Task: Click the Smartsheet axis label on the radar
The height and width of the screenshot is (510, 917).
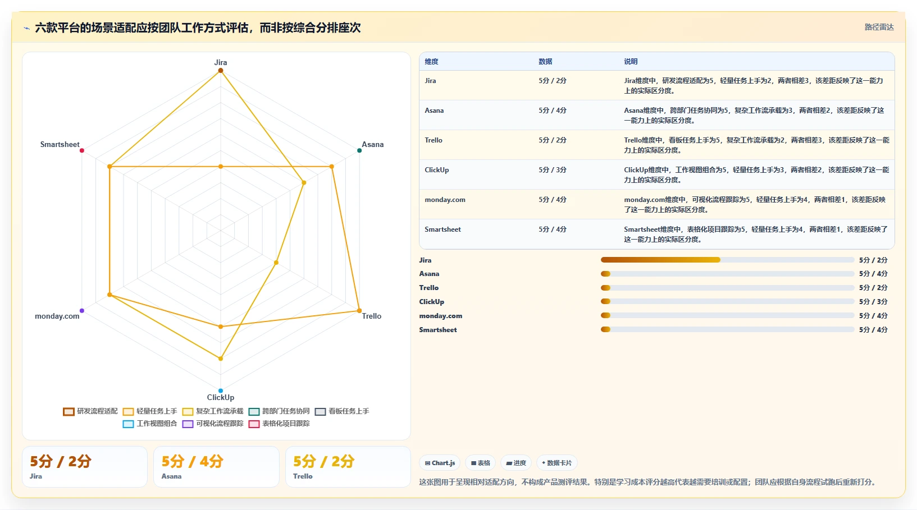Action: 60,145
